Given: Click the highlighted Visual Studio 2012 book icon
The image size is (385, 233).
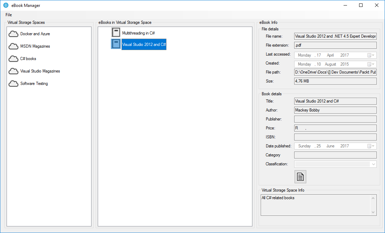Looking at the screenshot, I should [x=116, y=44].
